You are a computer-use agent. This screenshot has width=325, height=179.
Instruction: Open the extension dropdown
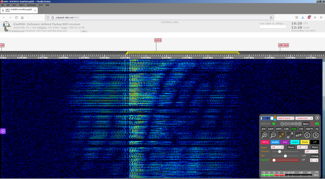[304, 118]
